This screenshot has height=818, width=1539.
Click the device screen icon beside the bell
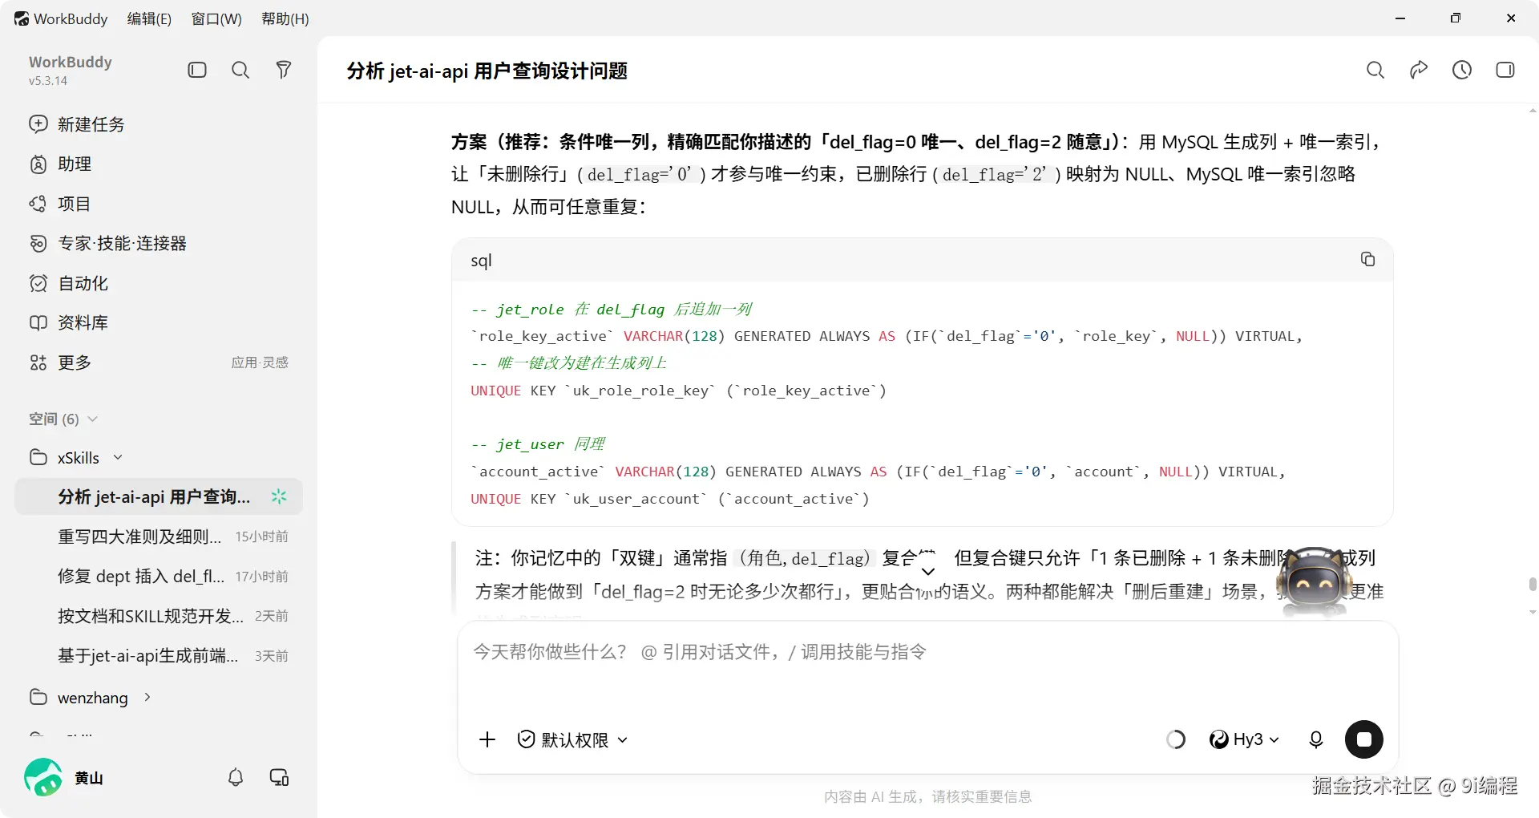[279, 777]
